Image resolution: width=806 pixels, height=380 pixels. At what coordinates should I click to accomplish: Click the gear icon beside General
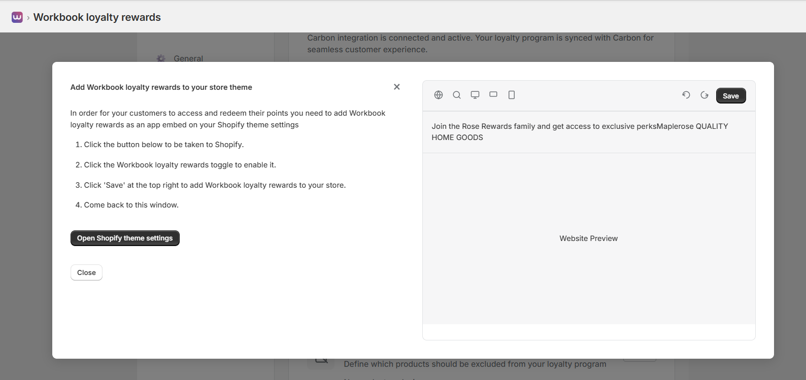161,58
